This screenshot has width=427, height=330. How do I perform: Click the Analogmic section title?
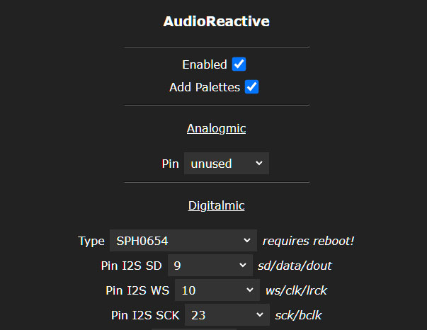pos(216,128)
